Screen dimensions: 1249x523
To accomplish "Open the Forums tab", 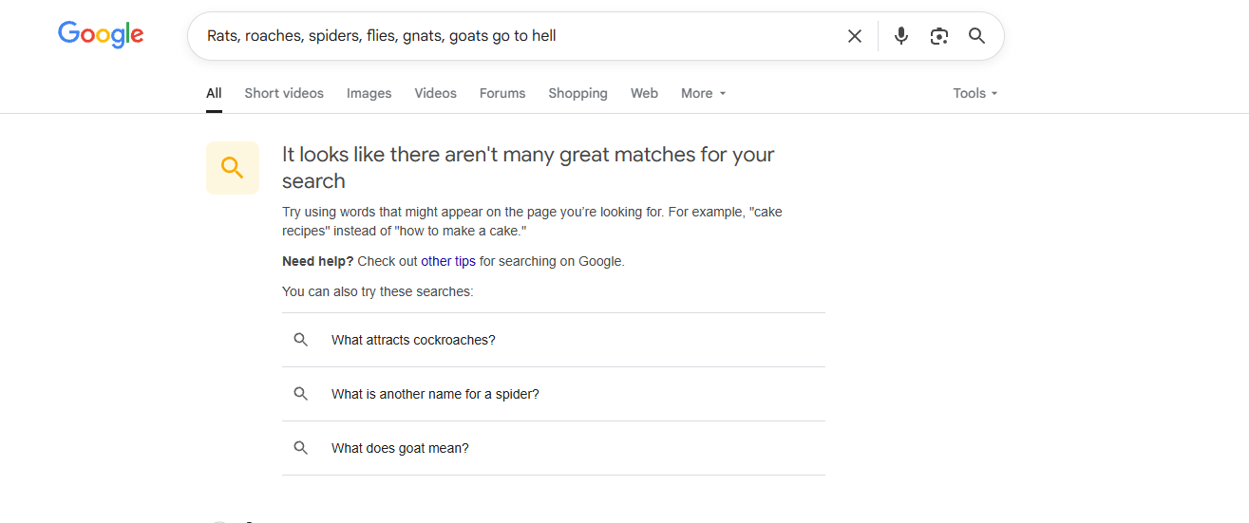I will (502, 93).
